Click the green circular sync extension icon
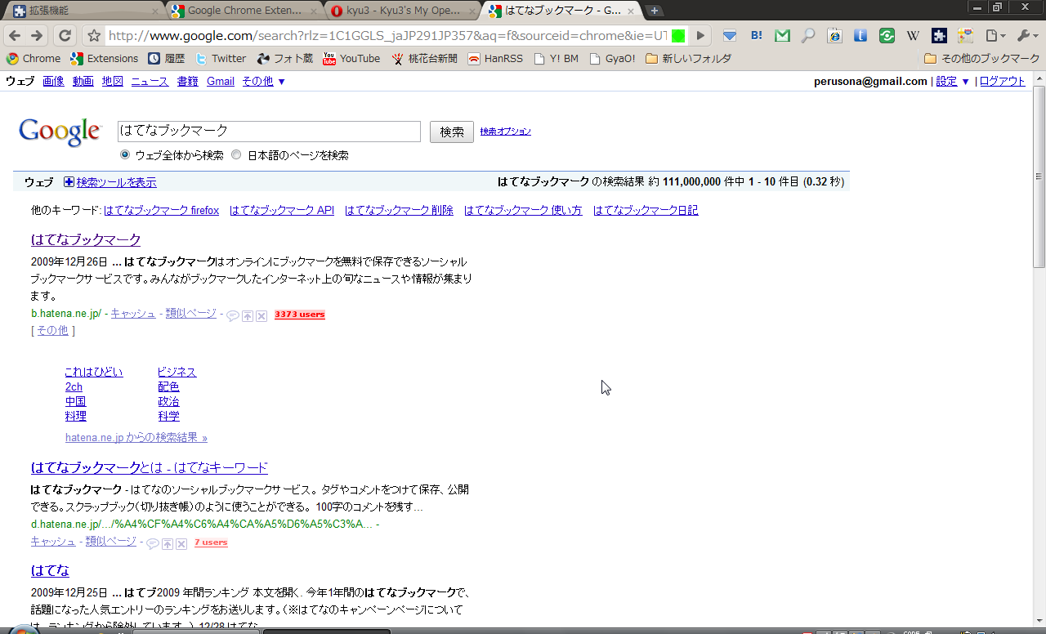This screenshot has height=634, width=1046. click(x=887, y=36)
